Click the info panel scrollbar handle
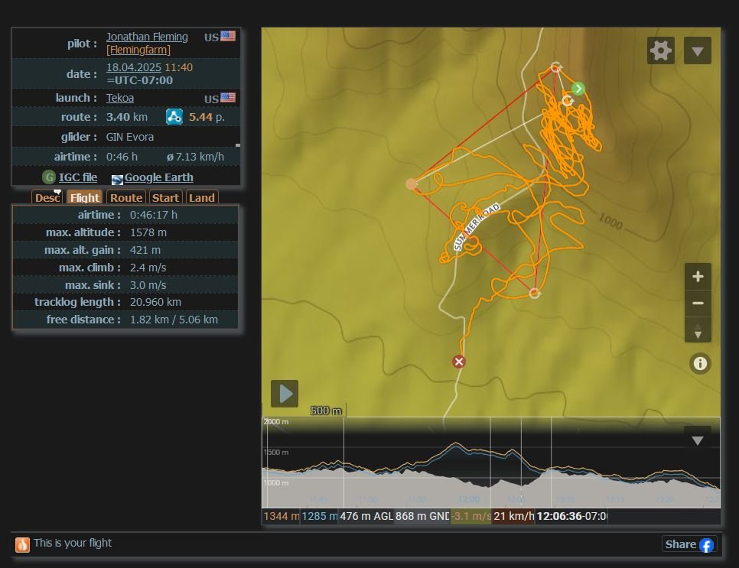 click(x=237, y=145)
